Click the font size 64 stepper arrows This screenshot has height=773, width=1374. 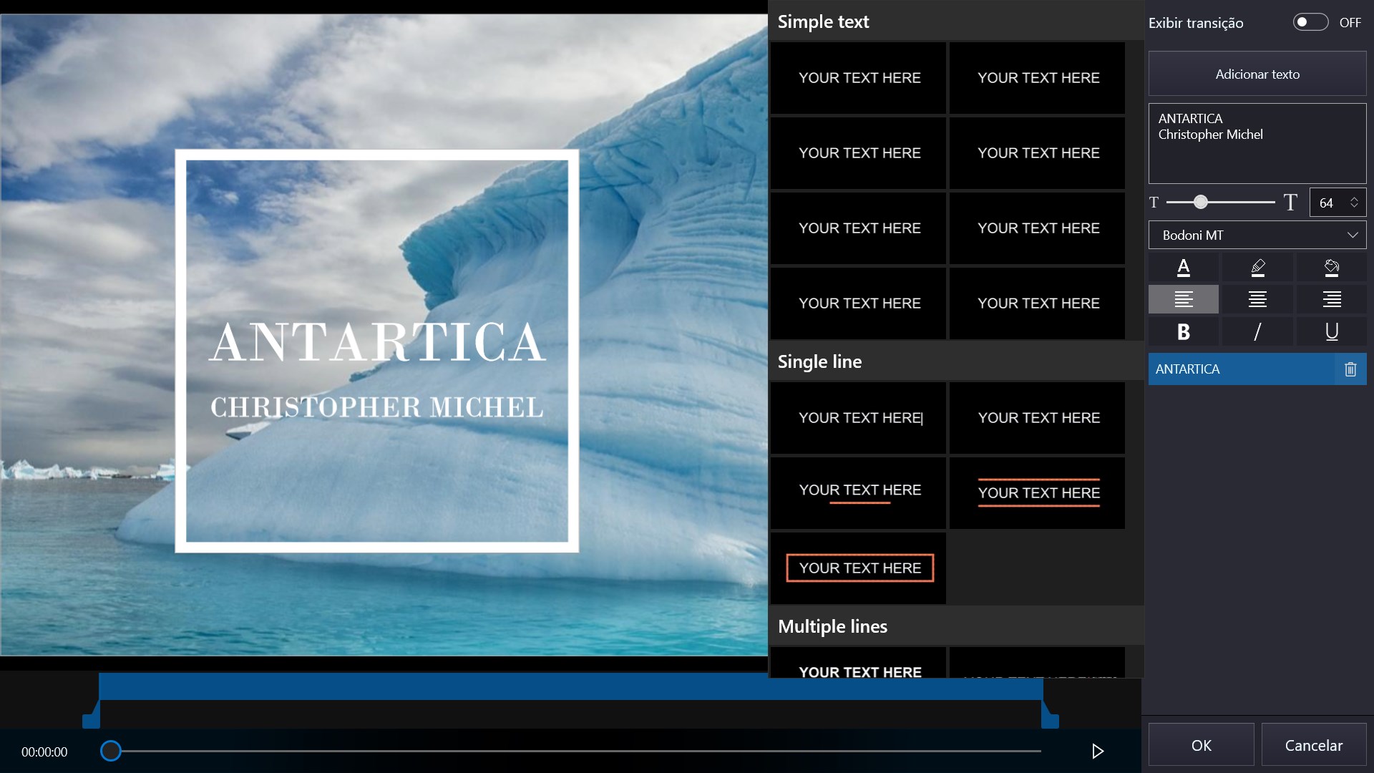click(x=1354, y=203)
